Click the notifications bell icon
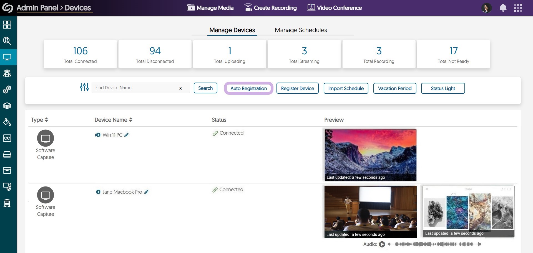 [503, 8]
